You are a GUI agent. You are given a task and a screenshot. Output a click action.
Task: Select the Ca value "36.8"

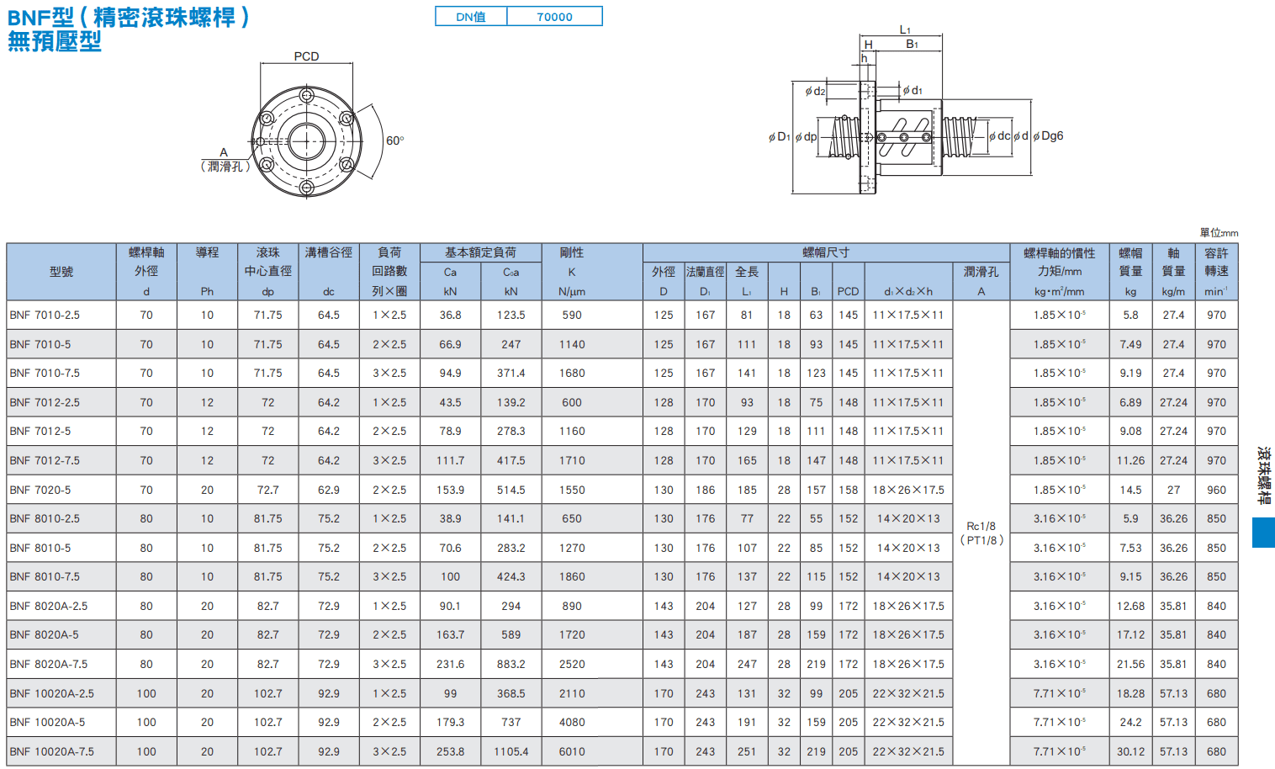(451, 315)
